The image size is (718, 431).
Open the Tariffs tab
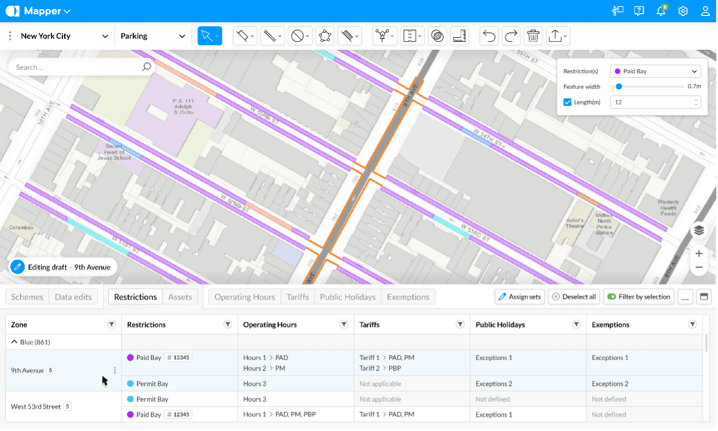(297, 297)
